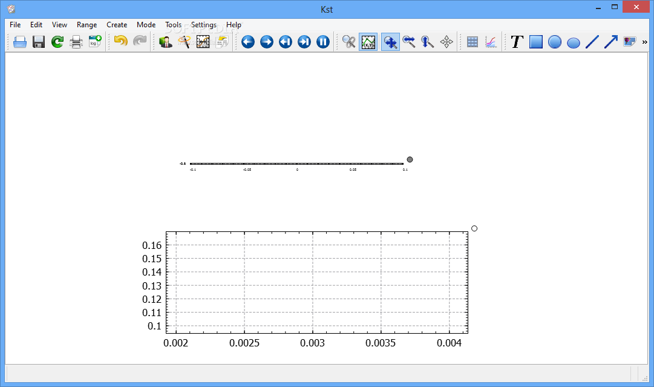The image size is (654, 387).
Task: Select the Box drawing tool
Action: tap(535, 42)
